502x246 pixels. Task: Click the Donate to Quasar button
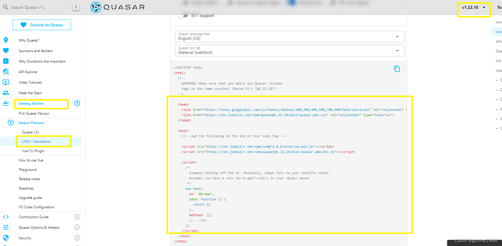click(x=42, y=25)
